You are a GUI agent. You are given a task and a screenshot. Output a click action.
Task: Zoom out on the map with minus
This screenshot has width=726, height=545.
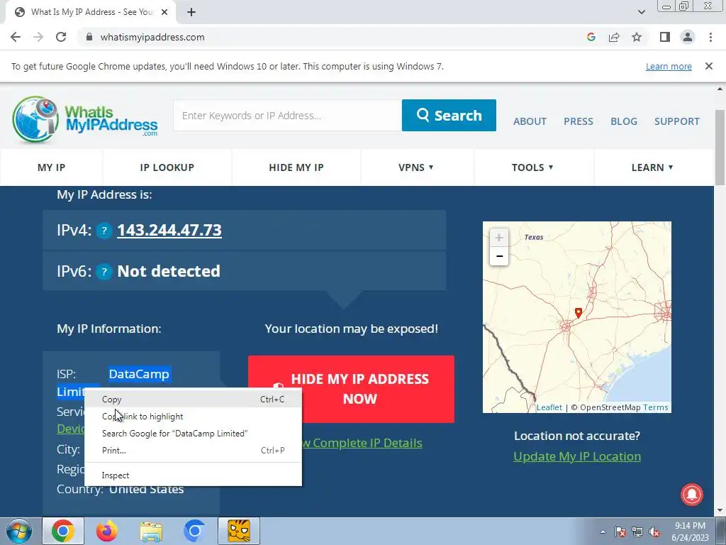click(x=498, y=256)
